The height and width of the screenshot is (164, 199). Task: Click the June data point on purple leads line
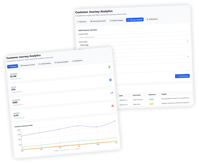(115, 121)
